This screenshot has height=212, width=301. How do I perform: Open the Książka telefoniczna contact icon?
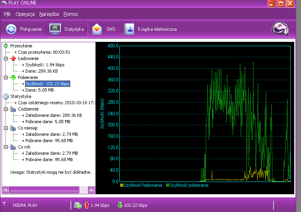point(129,29)
